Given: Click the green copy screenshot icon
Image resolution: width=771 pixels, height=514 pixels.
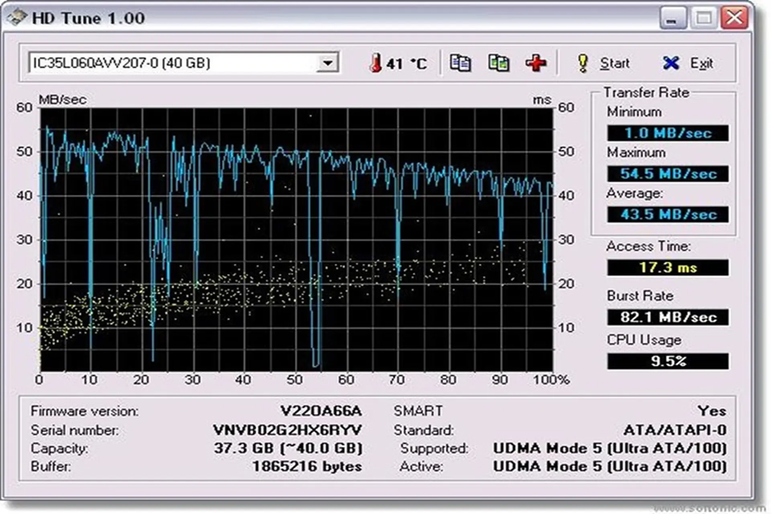Looking at the screenshot, I should pos(498,63).
